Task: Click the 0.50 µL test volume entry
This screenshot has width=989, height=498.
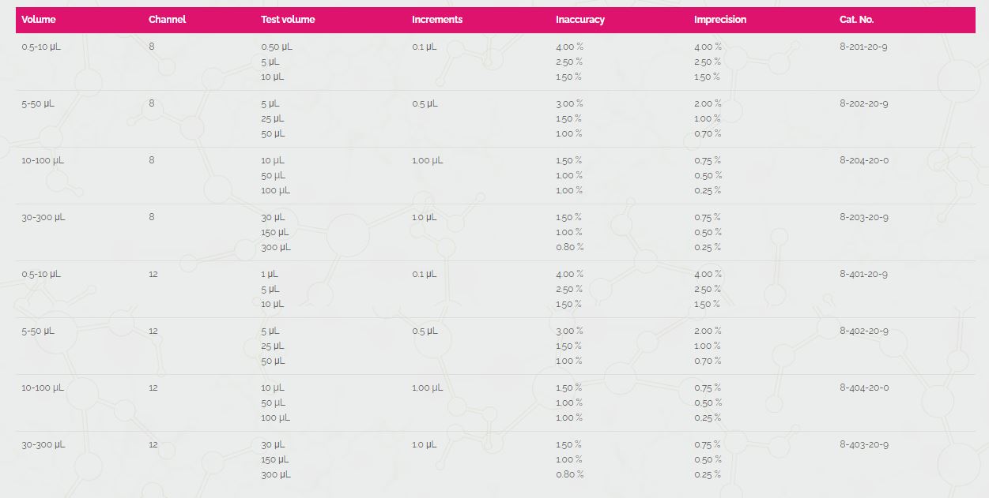Action: pyautogui.click(x=277, y=47)
